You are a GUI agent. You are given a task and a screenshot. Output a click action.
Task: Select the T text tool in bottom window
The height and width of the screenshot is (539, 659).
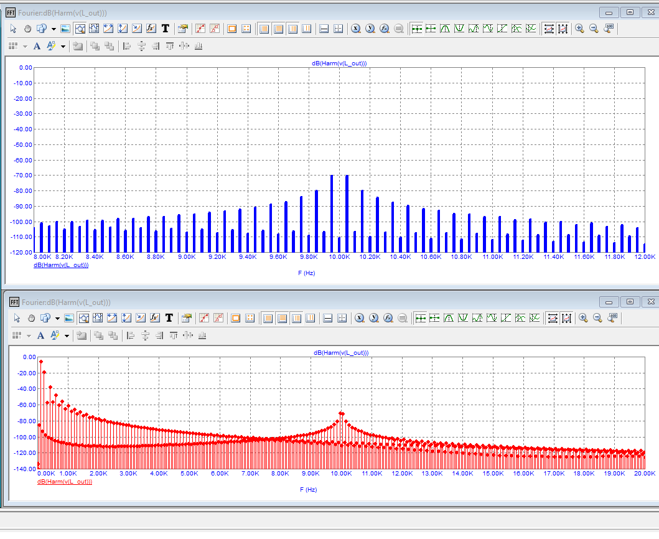pyautogui.click(x=169, y=318)
